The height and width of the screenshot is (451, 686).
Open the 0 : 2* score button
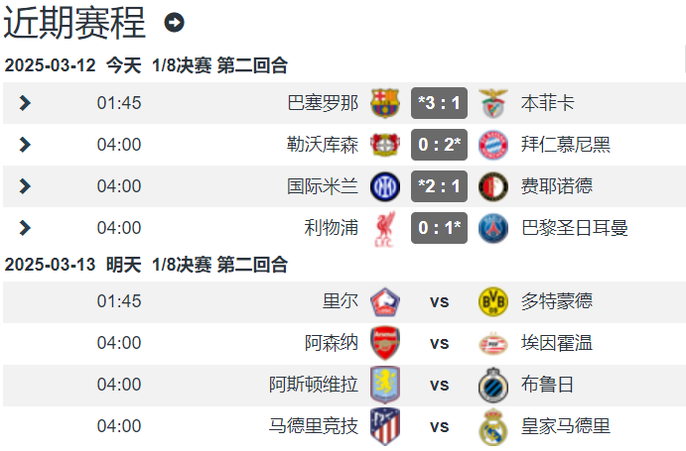coord(439,145)
